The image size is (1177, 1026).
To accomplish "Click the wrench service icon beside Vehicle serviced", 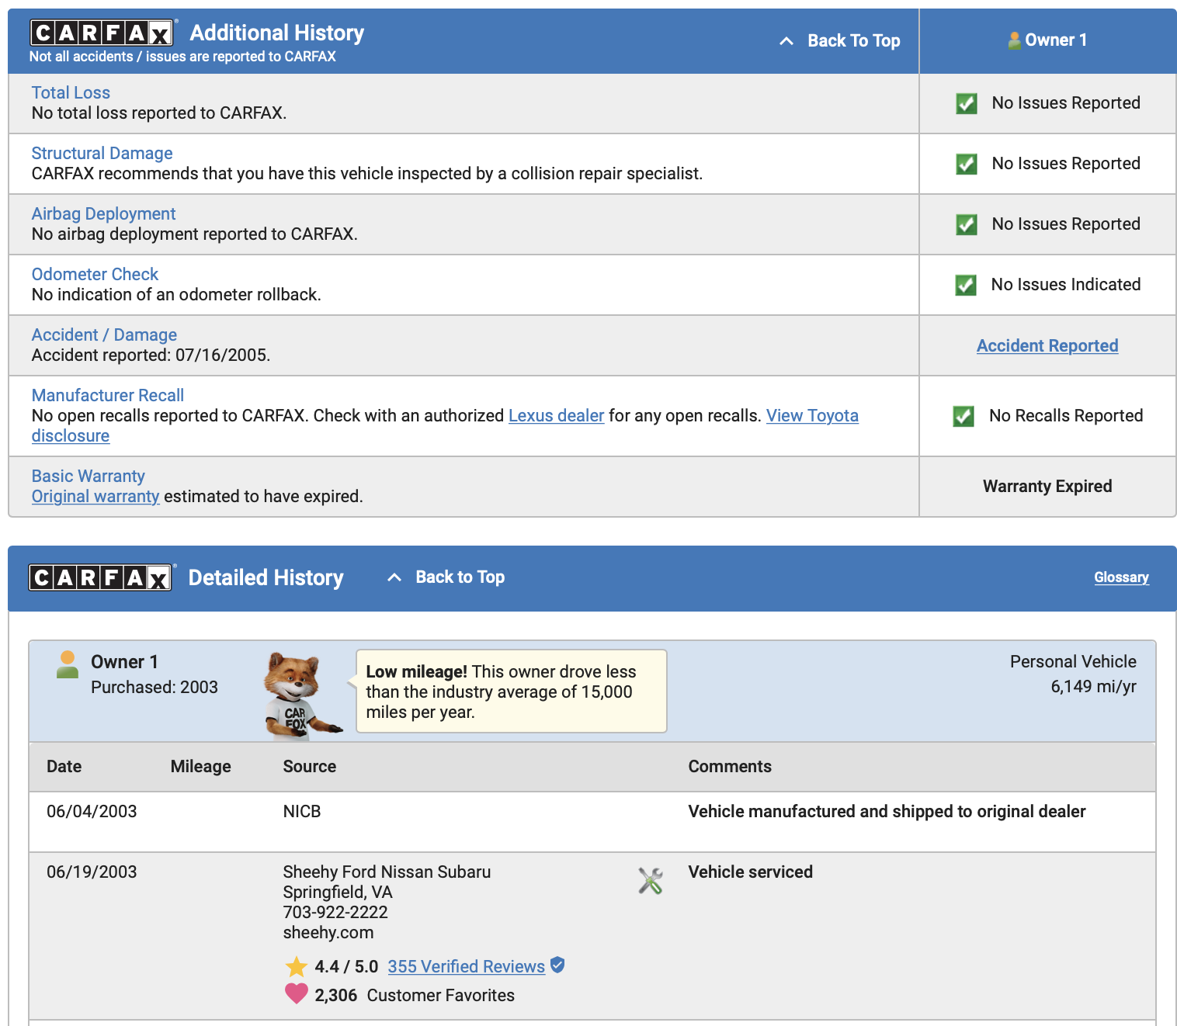I will [x=651, y=881].
